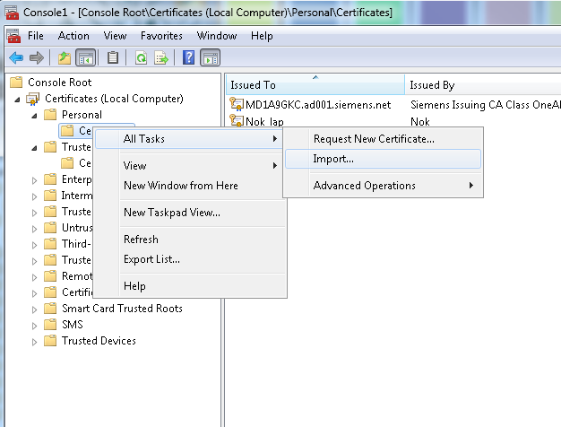Select Import... in the All Tasks submenu
The height and width of the screenshot is (427, 561).
pos(333,159)
